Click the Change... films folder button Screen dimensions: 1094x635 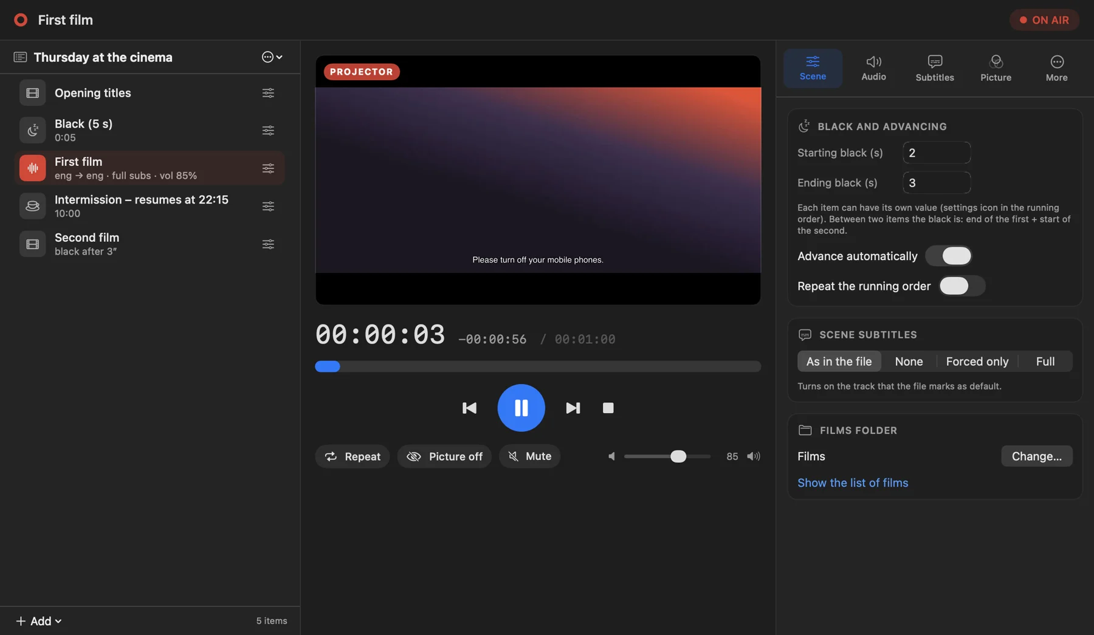[x=1037, y=456]
